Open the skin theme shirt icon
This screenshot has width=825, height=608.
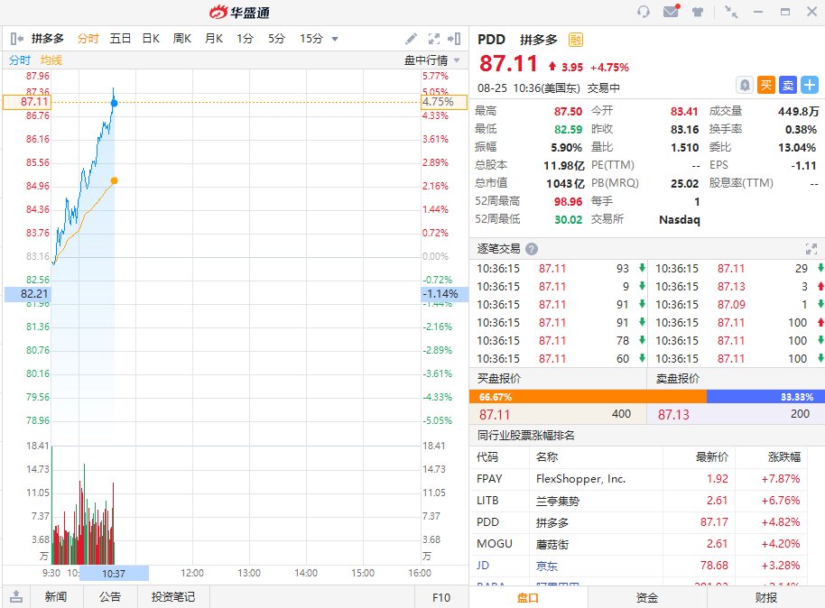click(x=698, y=12)
